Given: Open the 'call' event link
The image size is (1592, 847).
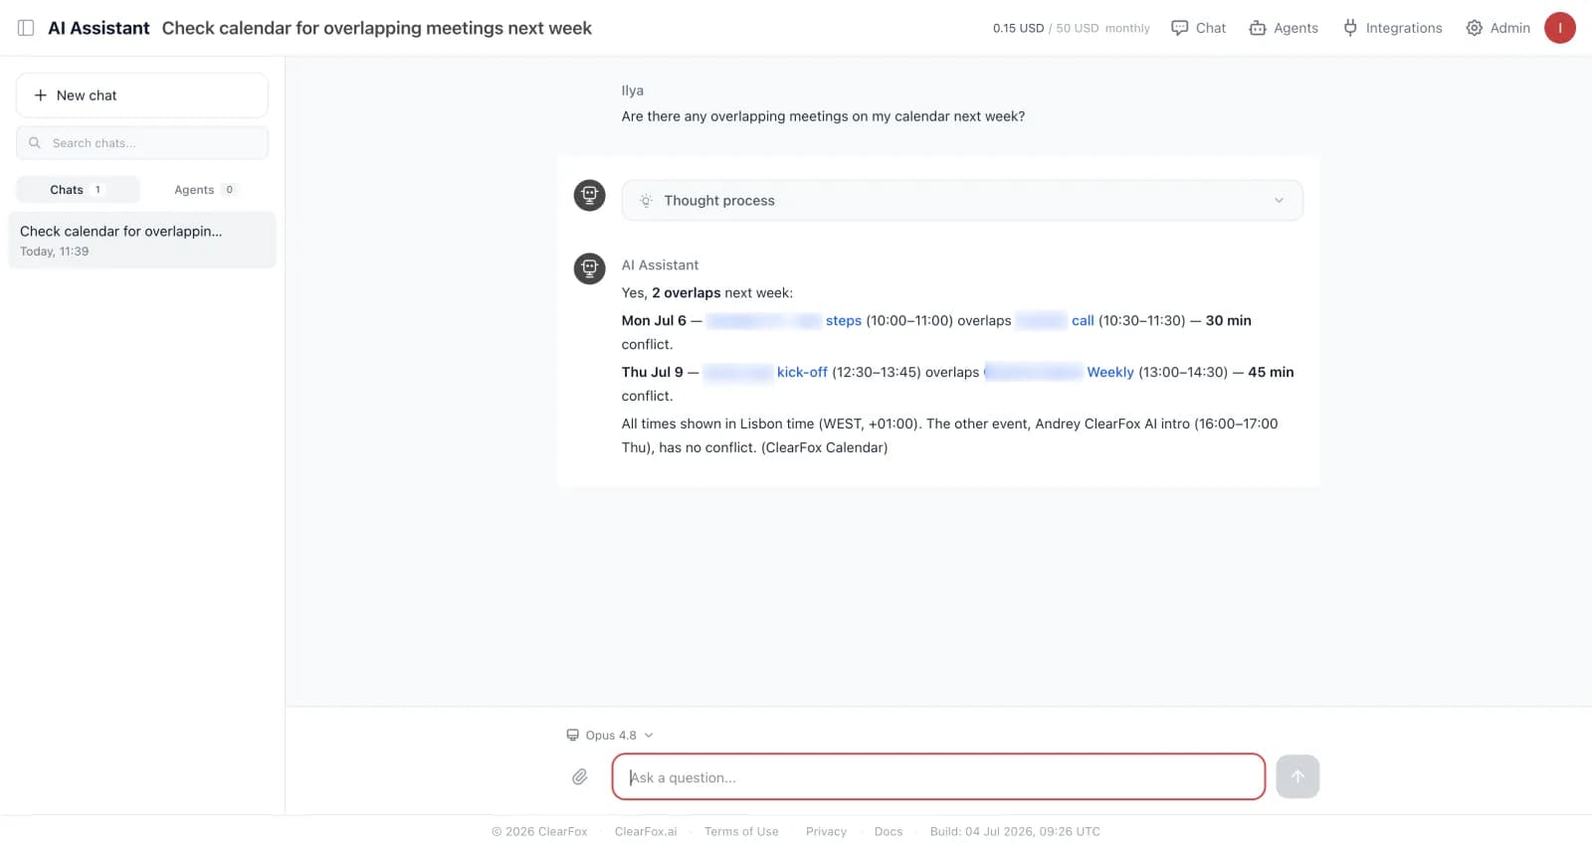Looking at the screenshot, I should [x=1083, y=320].
